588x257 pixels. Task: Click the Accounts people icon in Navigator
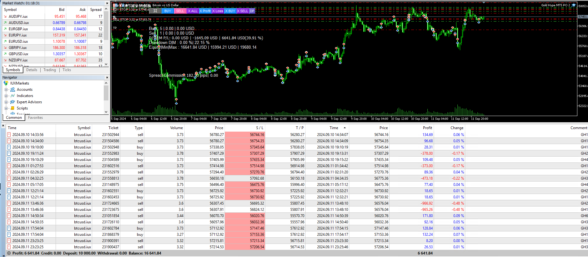point(13,90)
